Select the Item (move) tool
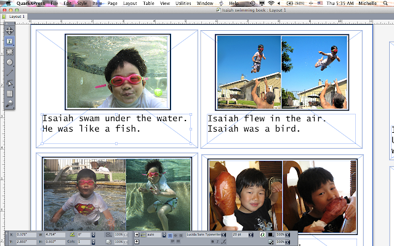 pos(10,31)
